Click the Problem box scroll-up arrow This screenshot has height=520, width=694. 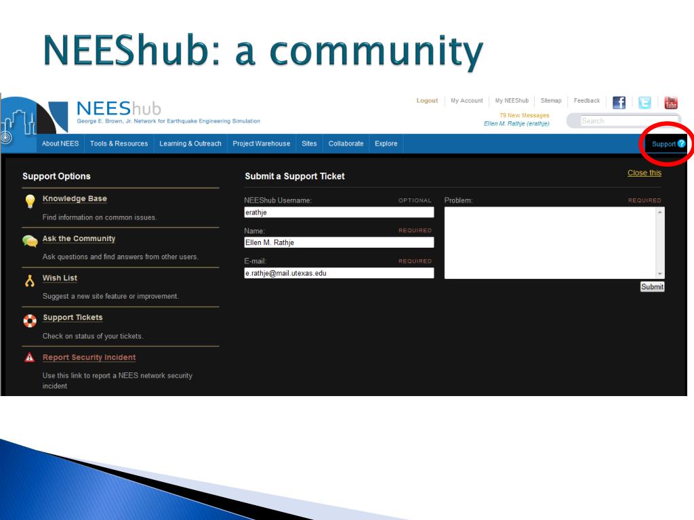660,212
